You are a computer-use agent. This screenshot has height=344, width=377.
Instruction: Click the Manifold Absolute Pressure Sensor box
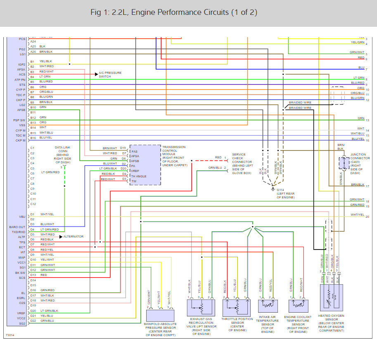(160, 316)
